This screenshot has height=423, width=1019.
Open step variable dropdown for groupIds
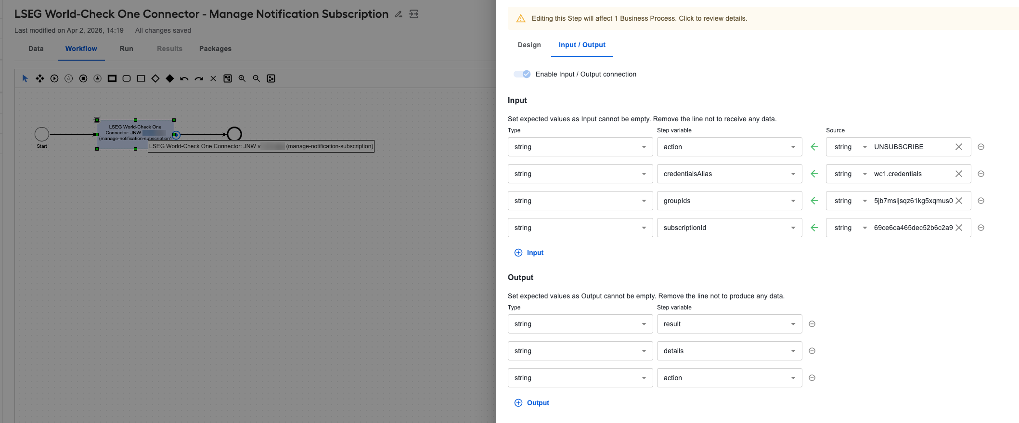tap(729, 201)
